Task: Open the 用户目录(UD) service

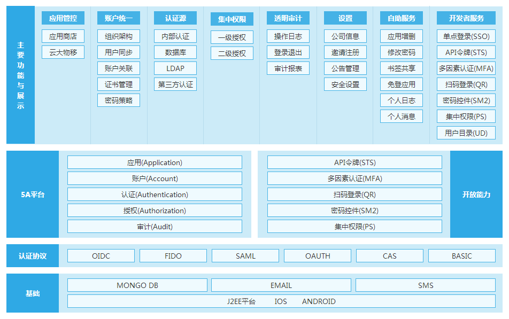Action: click(x=466, y=133)
